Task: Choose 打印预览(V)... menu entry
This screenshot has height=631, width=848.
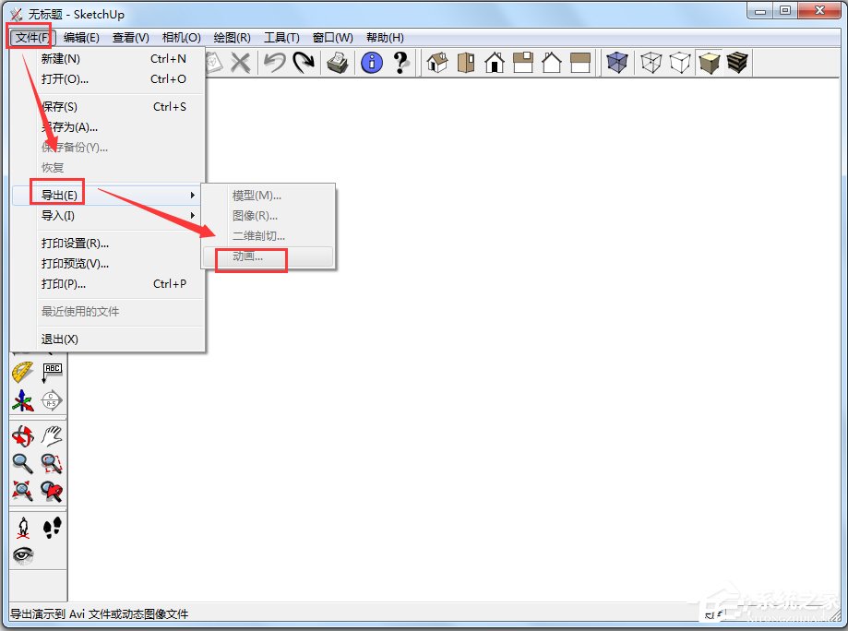Action: tap(108, 263)
